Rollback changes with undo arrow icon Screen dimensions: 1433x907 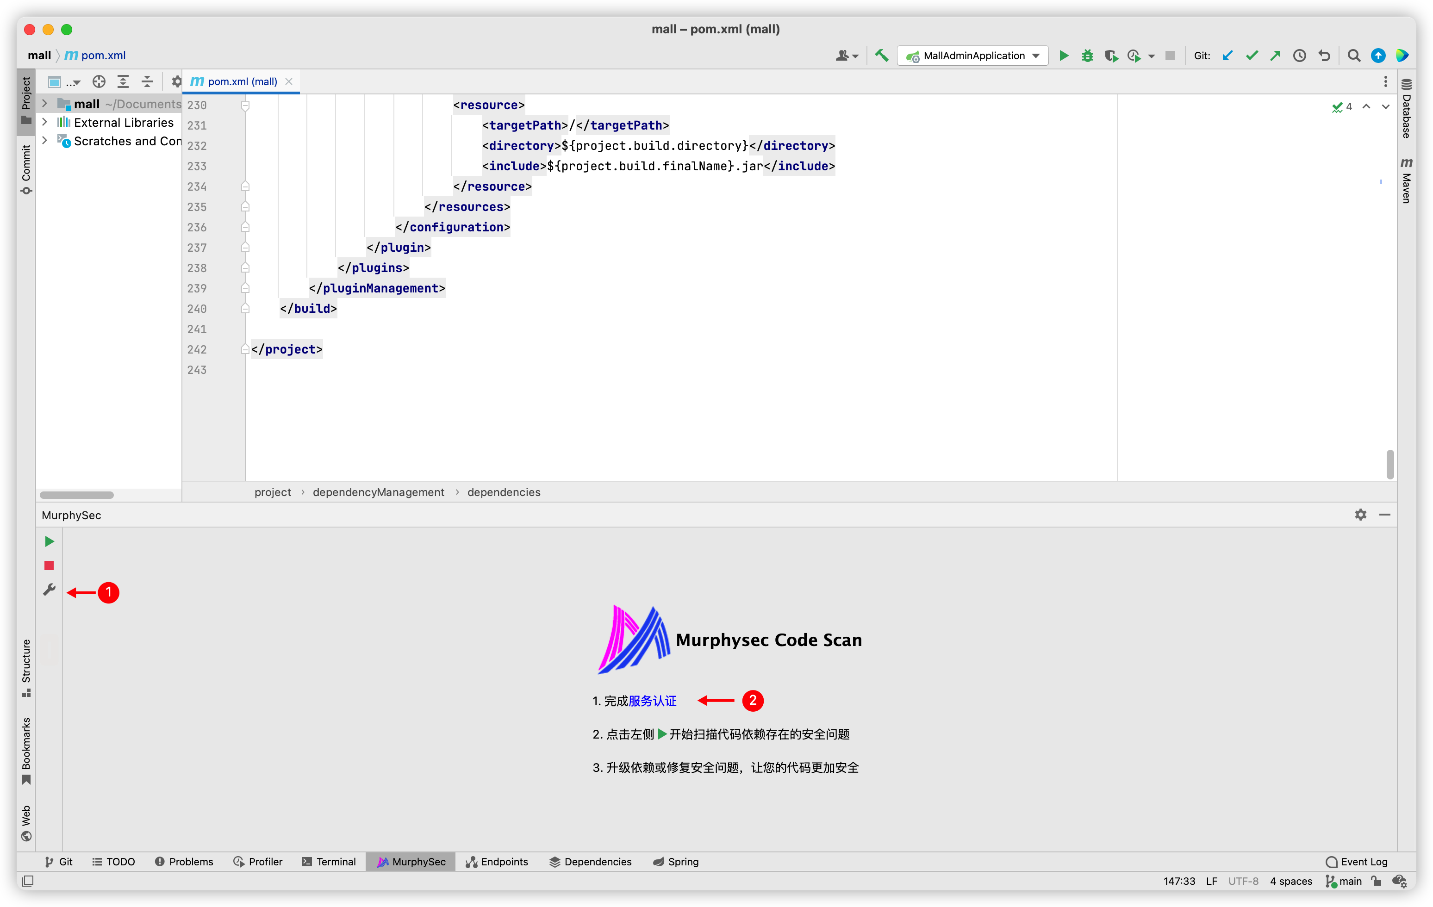pyautogui.click(x=1324, y=56)
